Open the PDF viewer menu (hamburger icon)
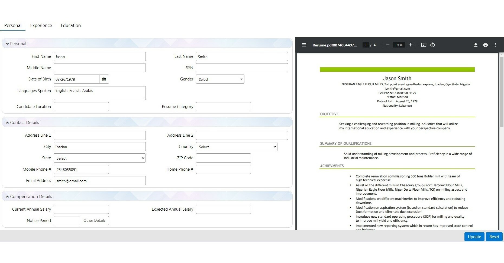This screenshot has height=263, width=504. coord(304,45)
